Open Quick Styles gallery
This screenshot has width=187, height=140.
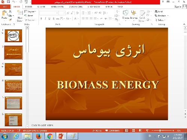(142, 16)
